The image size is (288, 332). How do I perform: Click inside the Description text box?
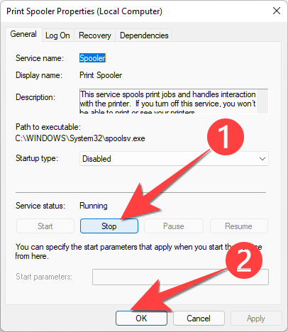(x=168, y=101)
